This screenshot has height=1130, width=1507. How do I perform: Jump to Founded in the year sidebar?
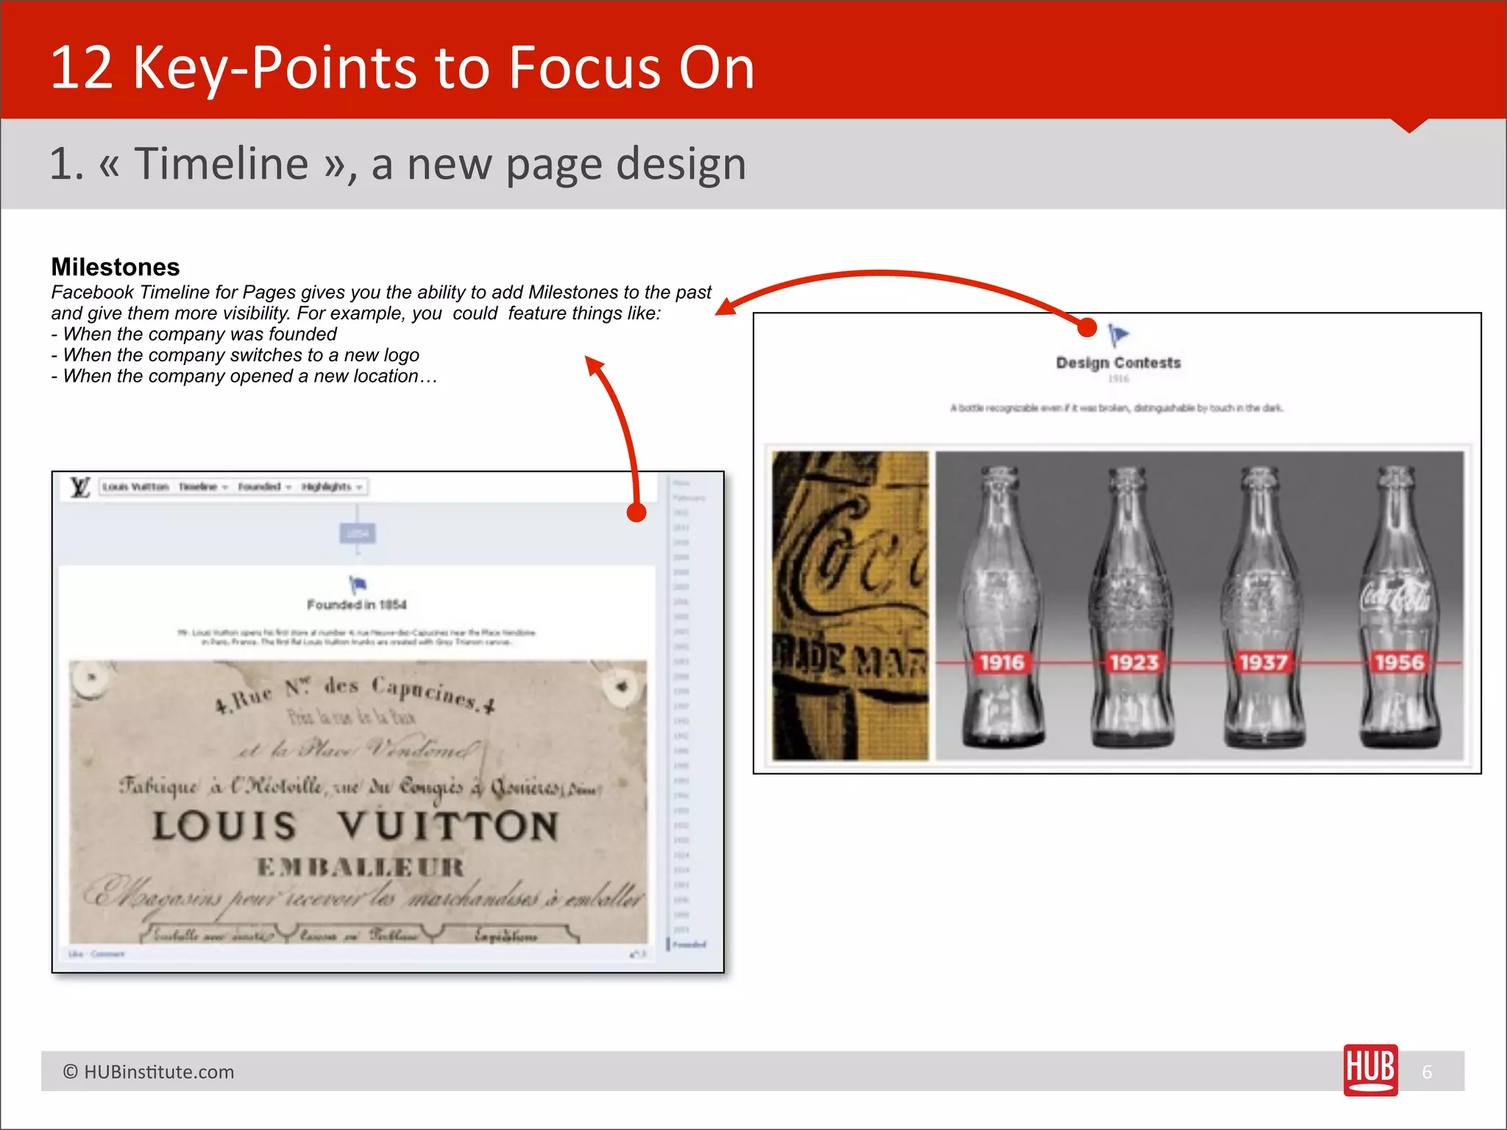pos(689,945)
